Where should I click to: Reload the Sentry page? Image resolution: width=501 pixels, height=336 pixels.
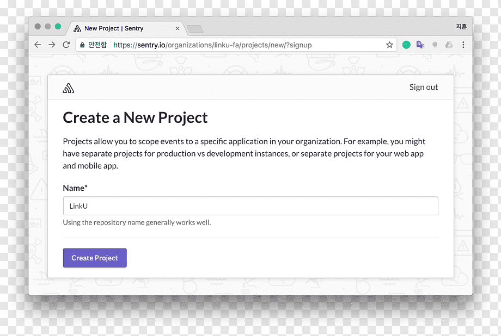tap(66, 45)
